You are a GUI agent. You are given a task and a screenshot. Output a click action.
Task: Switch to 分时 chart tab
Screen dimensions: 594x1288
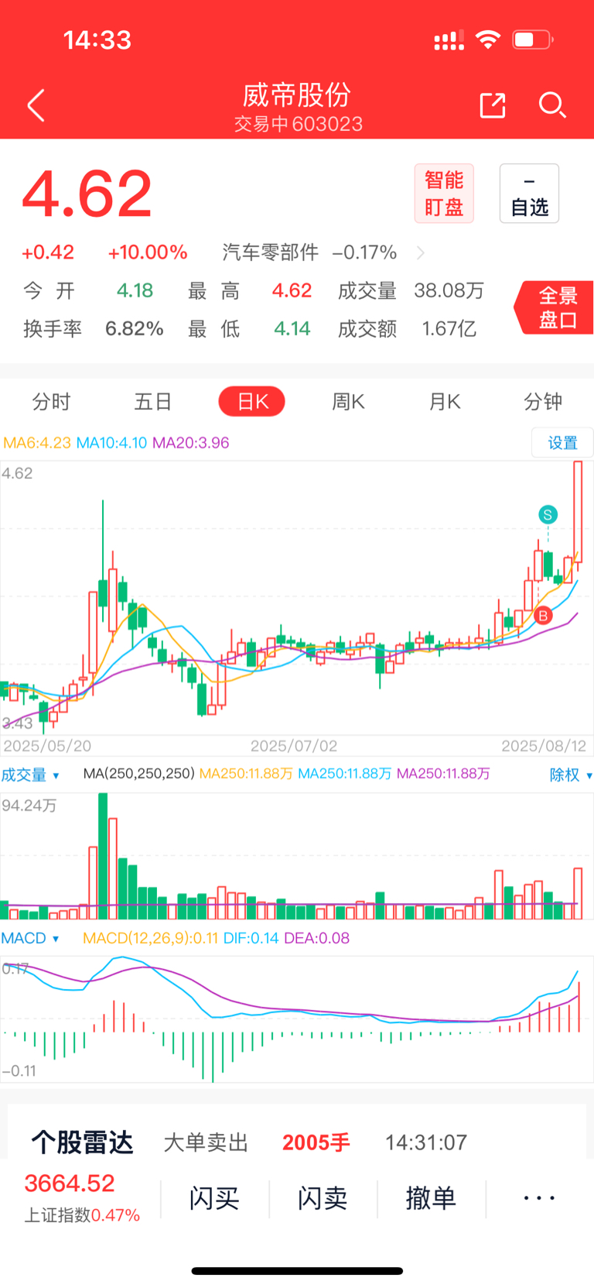51,401
